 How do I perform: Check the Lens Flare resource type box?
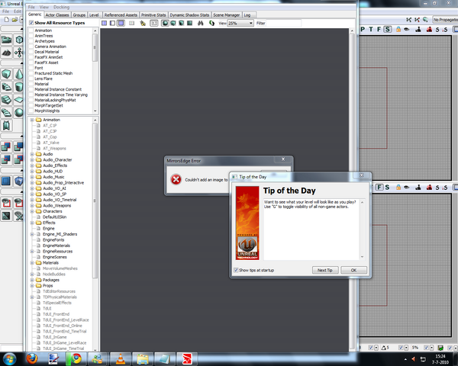(x=31, y=79)
